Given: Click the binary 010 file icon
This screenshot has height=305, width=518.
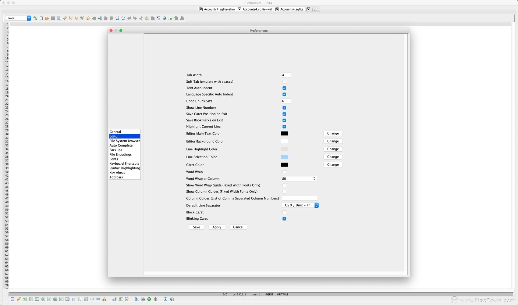Looking at the screenshot, I should 143,299.
